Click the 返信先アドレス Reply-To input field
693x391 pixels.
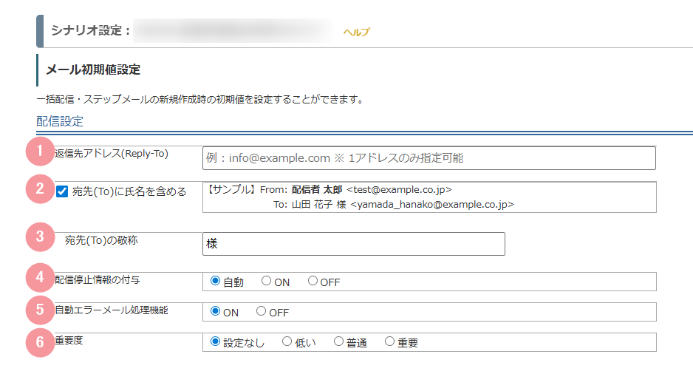429,158
